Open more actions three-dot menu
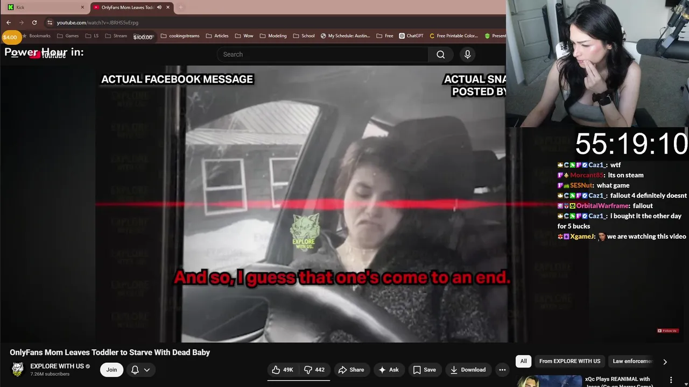Screen dimensions: 689x387 (x=502, y=370)
